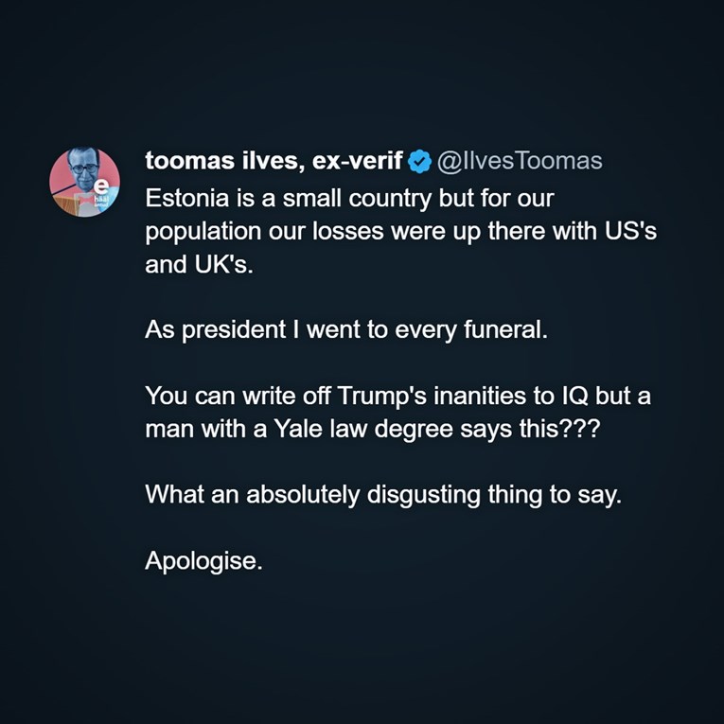Screen dimensions: 724x724
Task: Click the white 'e' logo on avatar
Action: 101,186
